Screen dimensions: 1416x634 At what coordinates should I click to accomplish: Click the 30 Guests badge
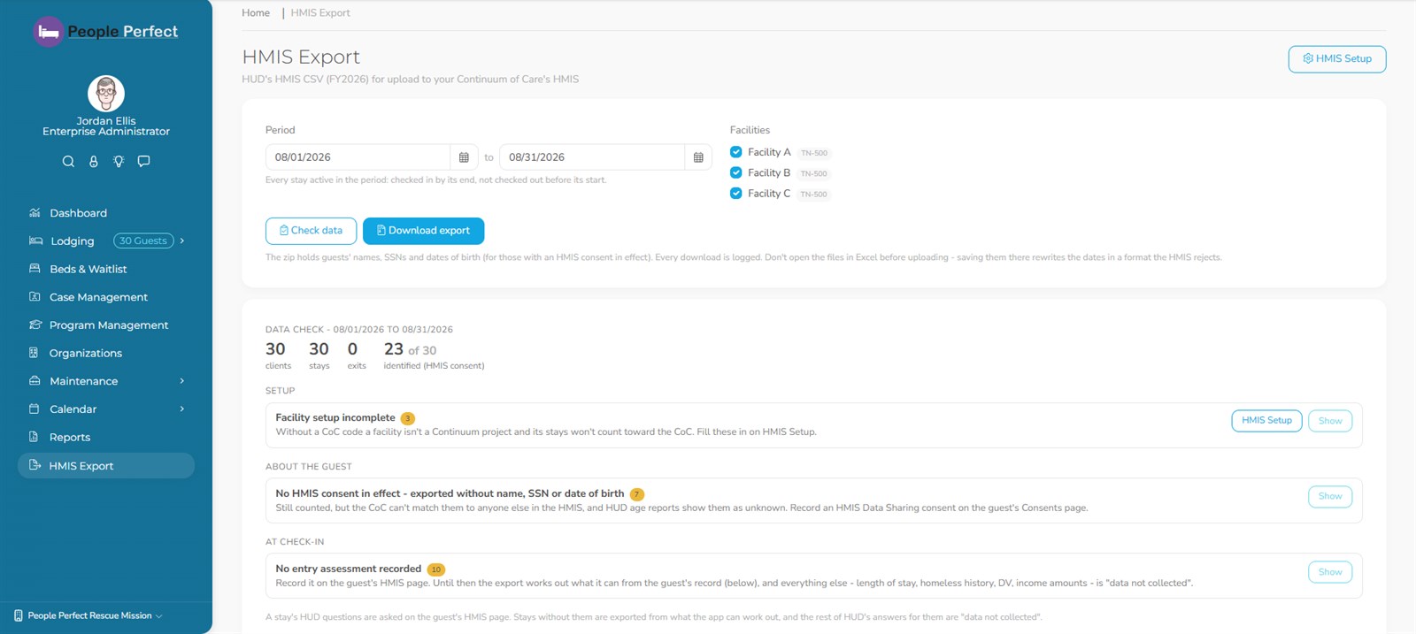[x=143, y=241]
